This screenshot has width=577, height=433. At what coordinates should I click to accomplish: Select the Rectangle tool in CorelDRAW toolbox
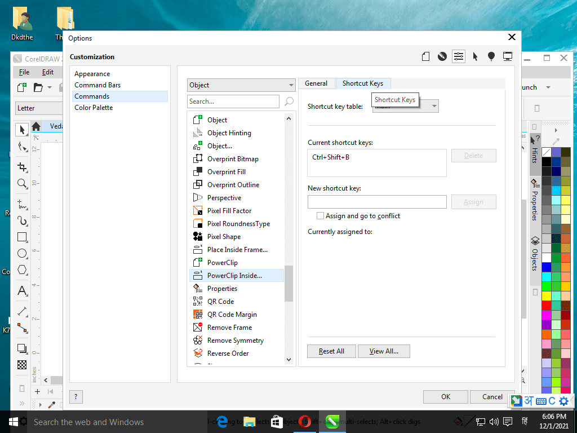[22, 237]
